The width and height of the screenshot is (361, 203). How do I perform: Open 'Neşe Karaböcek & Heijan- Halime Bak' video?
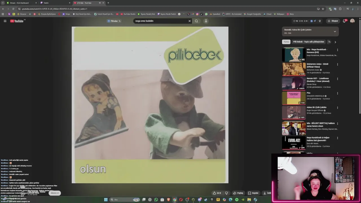pyautogui.click(x=318, y=139)
